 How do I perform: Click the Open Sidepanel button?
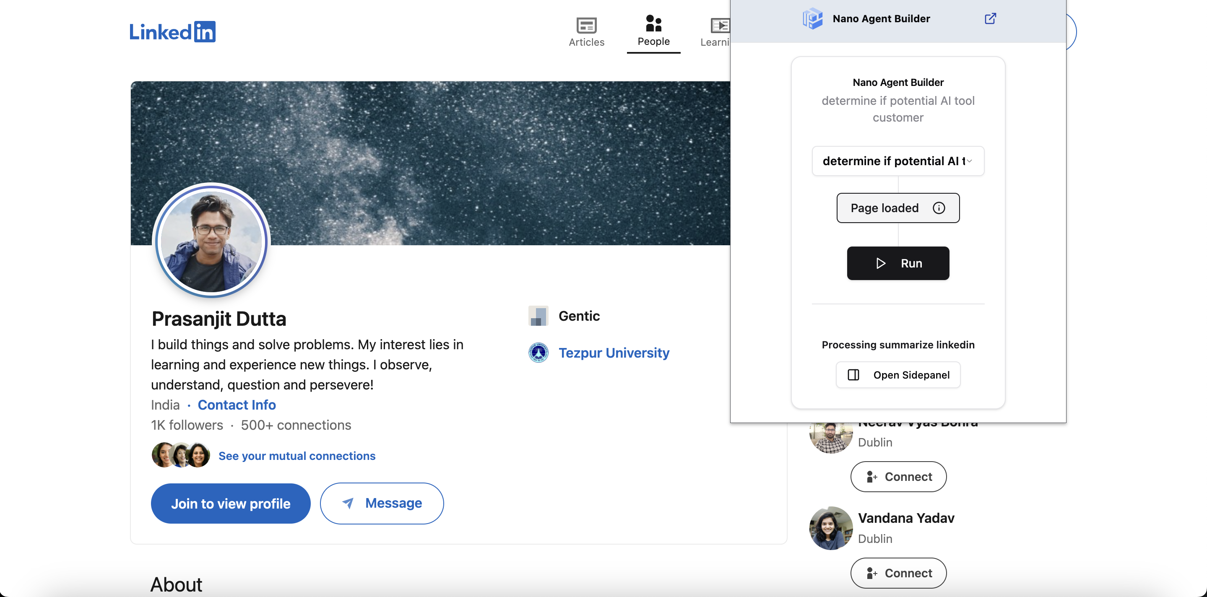tap(898, 375)
